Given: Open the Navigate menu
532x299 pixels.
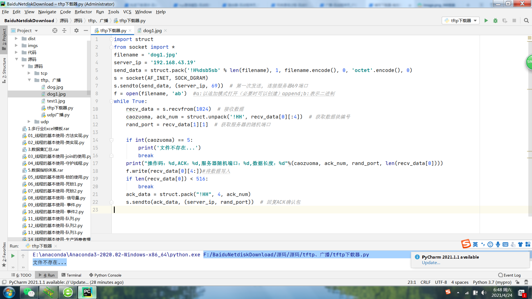Looking at the screenshot, I should (x=47, y=12).
